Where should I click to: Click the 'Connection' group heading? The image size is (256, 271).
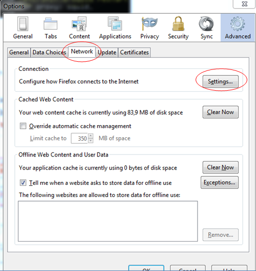coord(34,69)
